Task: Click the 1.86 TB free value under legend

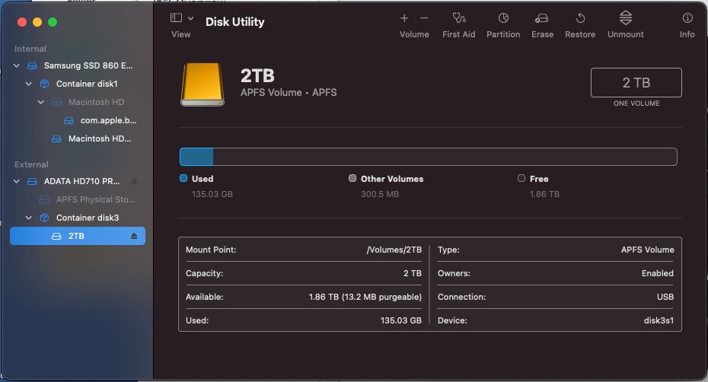Action: coord(544,194)
